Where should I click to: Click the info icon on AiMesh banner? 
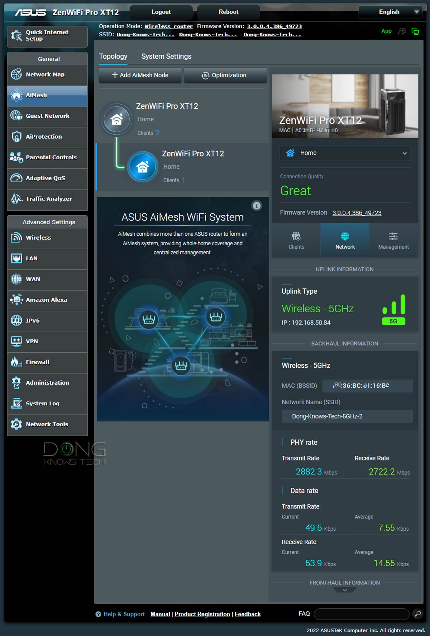pyautogui.click(x=257, y=206)
